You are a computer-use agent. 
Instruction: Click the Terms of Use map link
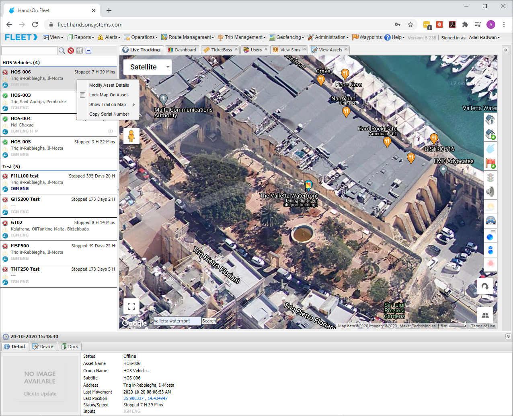483,326
